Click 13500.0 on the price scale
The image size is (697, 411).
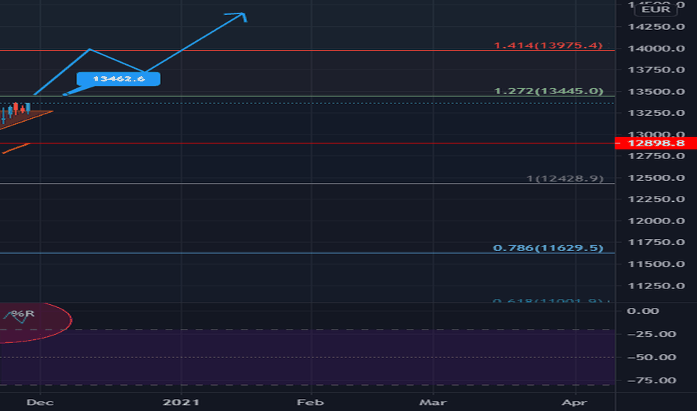pyautogui.click(x=656, y=91)
